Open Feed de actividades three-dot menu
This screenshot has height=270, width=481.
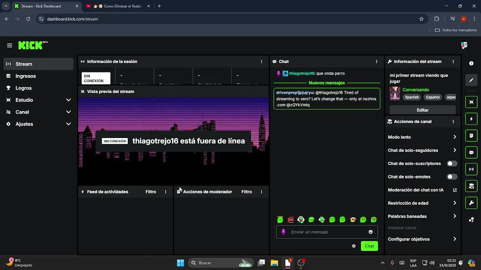(165, 192)
